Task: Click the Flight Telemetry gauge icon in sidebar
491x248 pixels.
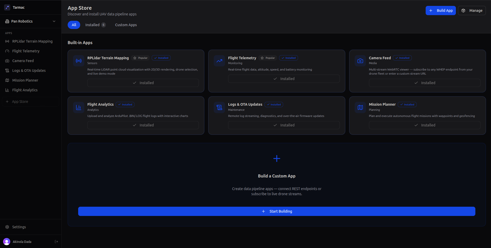Action: [x=7, y=51]
